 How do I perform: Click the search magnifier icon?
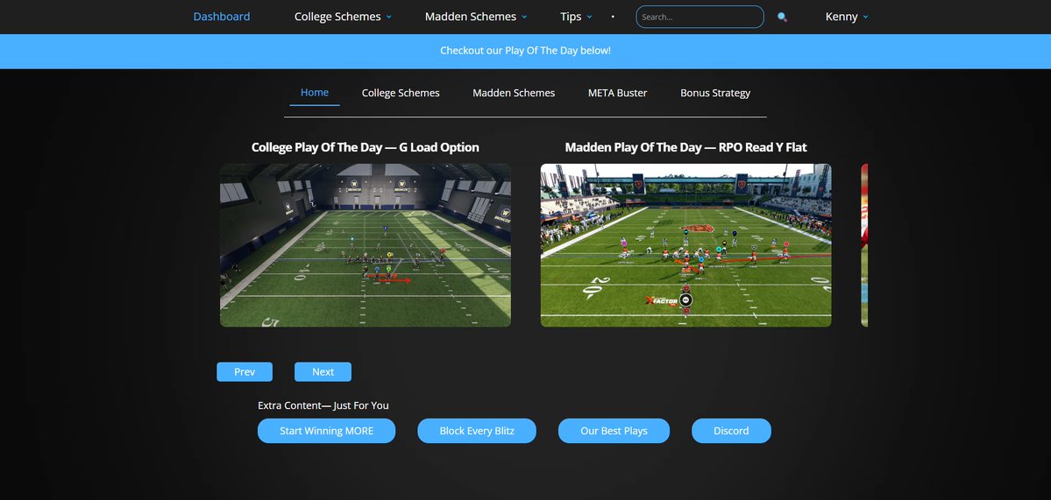tap(782, 18)
